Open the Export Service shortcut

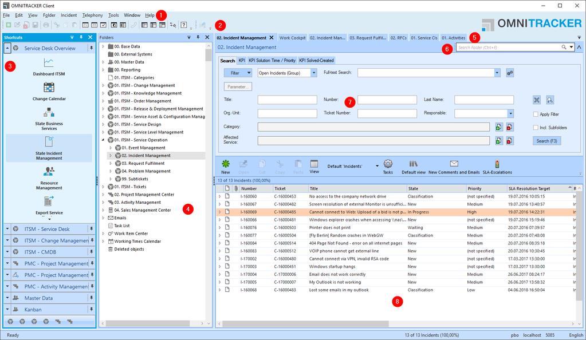click(x=49, y=206)
